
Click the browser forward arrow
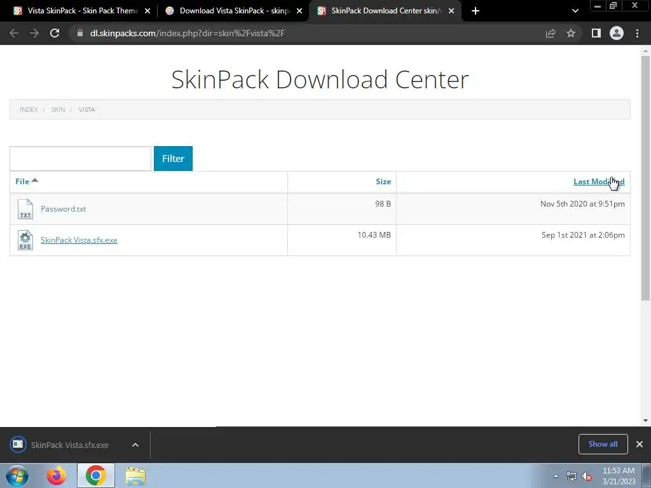pyautogui.click(x=34, y=33)
